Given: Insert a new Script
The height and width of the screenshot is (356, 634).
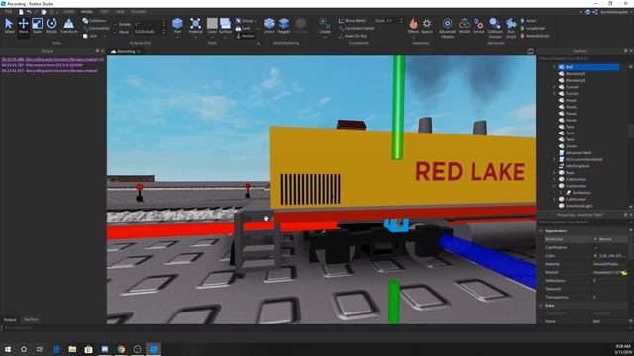Looking at the screenshot, I should click(x=528, y=20).
